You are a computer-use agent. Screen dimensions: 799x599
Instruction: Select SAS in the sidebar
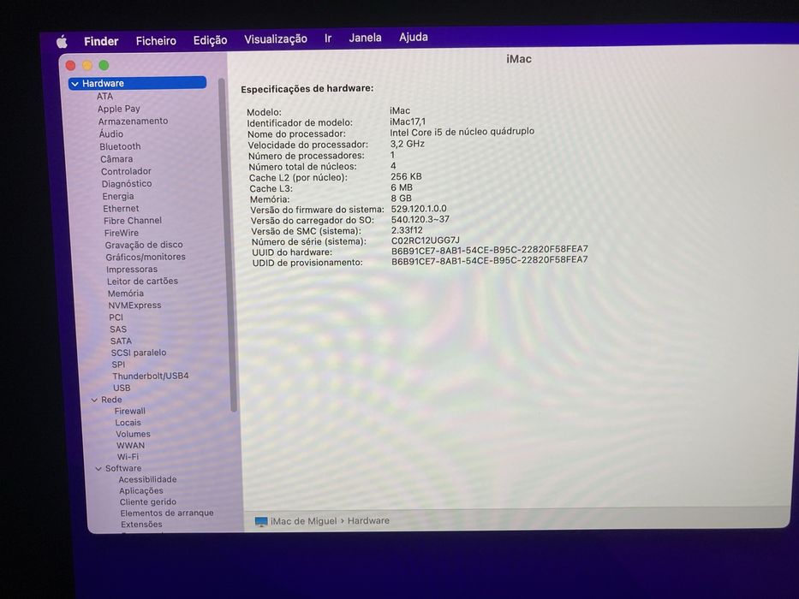(118, 329)
